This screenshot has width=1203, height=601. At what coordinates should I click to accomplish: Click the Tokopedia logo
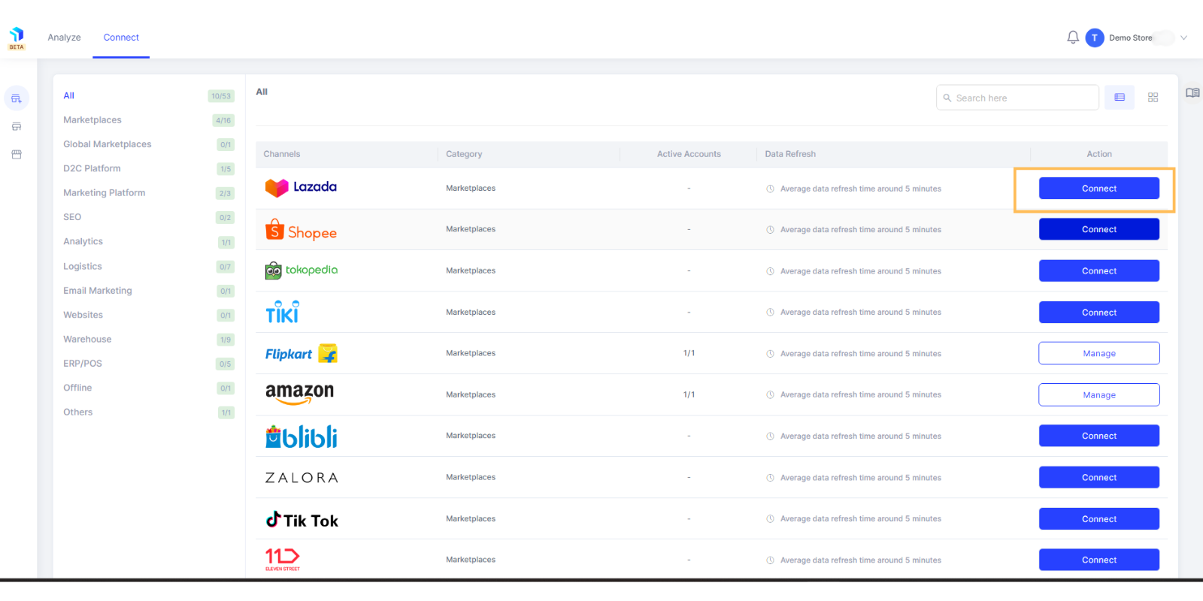(301, 270)
